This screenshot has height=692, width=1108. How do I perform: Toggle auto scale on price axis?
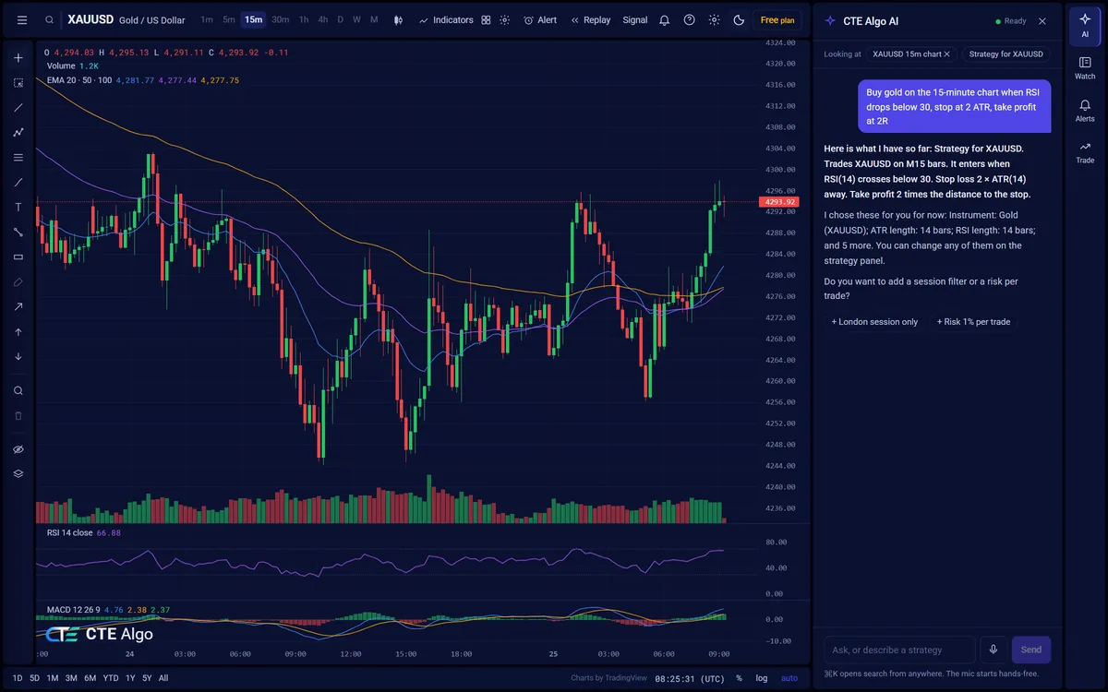[789, 678]
